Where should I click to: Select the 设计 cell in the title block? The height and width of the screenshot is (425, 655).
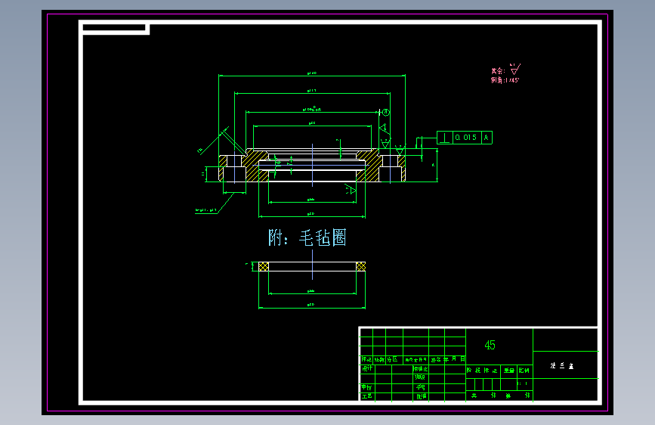point(367,368)
